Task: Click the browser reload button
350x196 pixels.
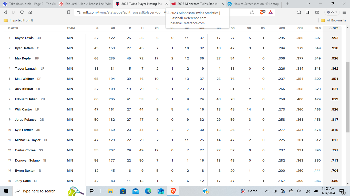Action: (22, 12)
